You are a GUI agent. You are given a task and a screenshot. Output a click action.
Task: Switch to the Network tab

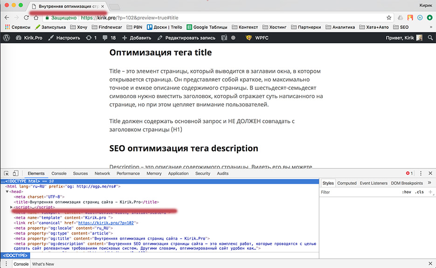point(102,174)
